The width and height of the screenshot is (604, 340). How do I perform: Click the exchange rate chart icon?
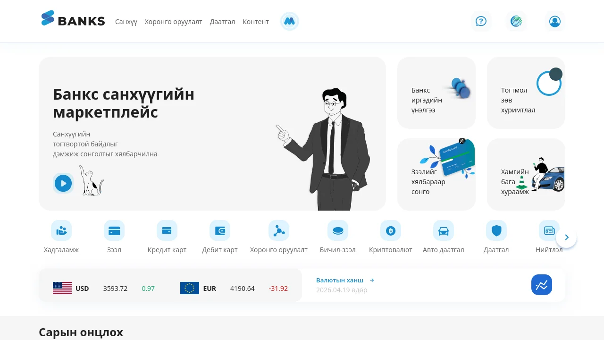coord(542,285)
